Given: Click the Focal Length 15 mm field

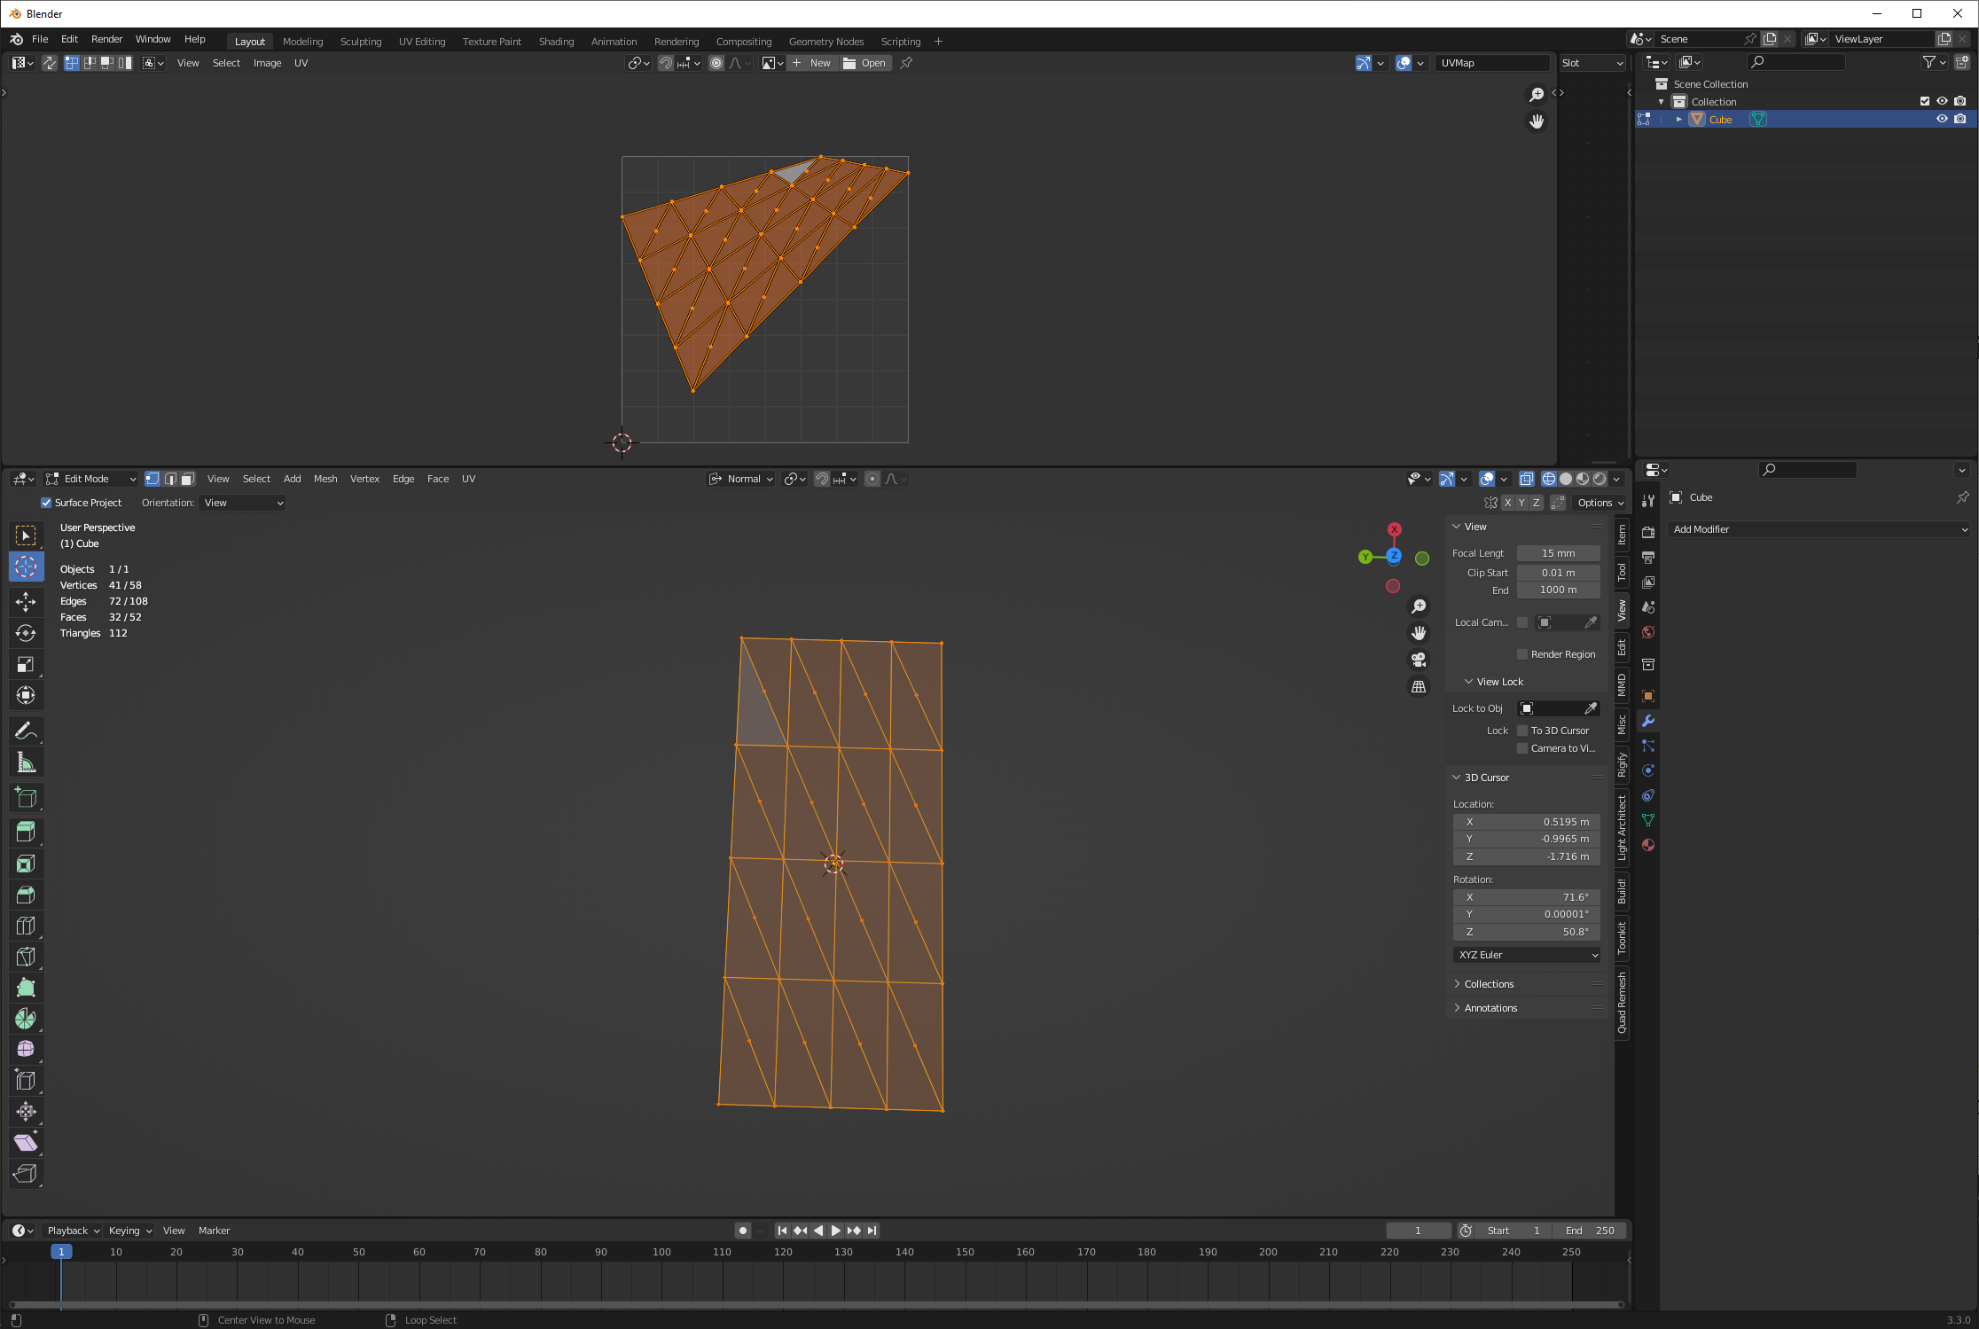Looking at the screenshot, I should pos(1558,553).
